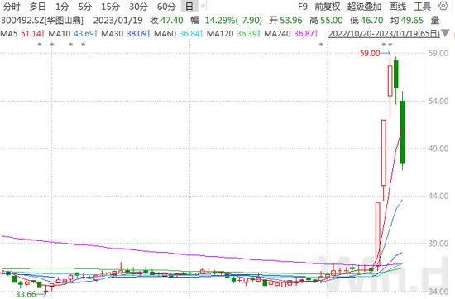This screenshot has height=299, width=455.
Task: Select the 5分 five-minute period
Action: (84, 7)
